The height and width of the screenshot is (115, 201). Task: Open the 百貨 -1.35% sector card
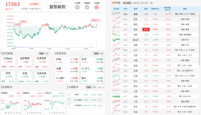pyautogui.click(x=8, y=77)
